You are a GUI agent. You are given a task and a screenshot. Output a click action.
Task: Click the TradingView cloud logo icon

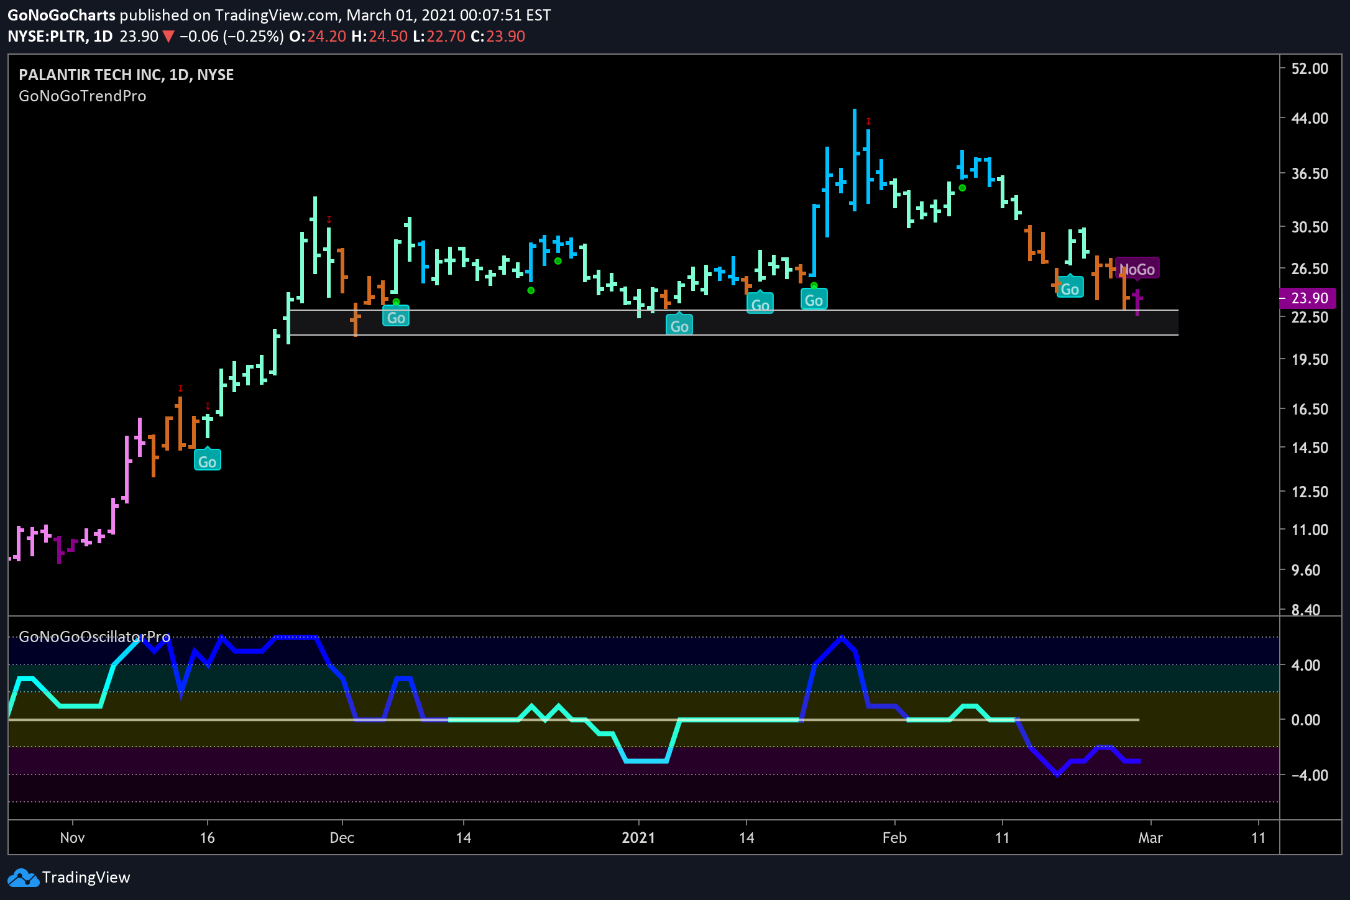[x=23, y=878]
